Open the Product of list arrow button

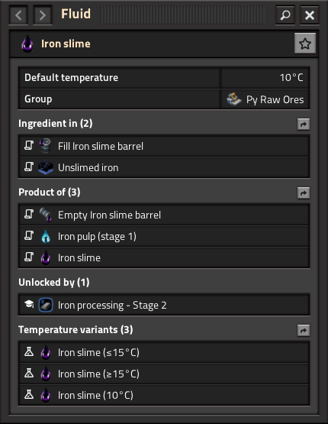304,193
